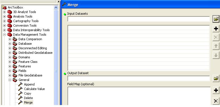Select the Merge tool label
The height and width of the screenshot is (107, 220).
[28, 102]
